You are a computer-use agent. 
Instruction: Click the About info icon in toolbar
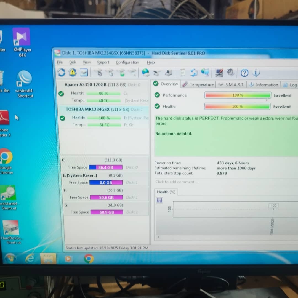tap(256, 73)
